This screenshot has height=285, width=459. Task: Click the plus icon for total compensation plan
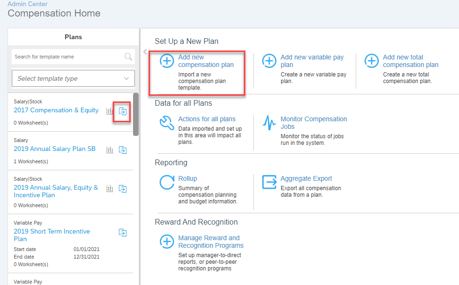click(371, 61)
